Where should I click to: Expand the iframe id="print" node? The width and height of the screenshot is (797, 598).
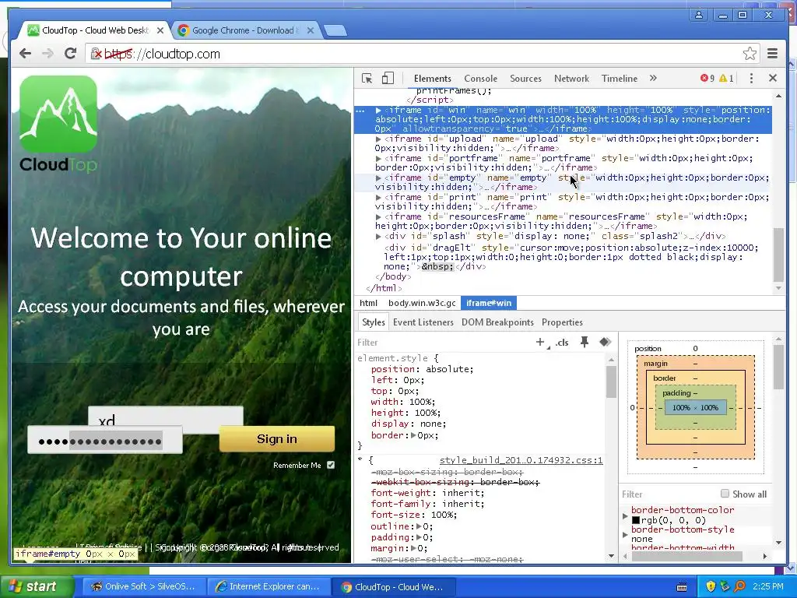(378, 197)
